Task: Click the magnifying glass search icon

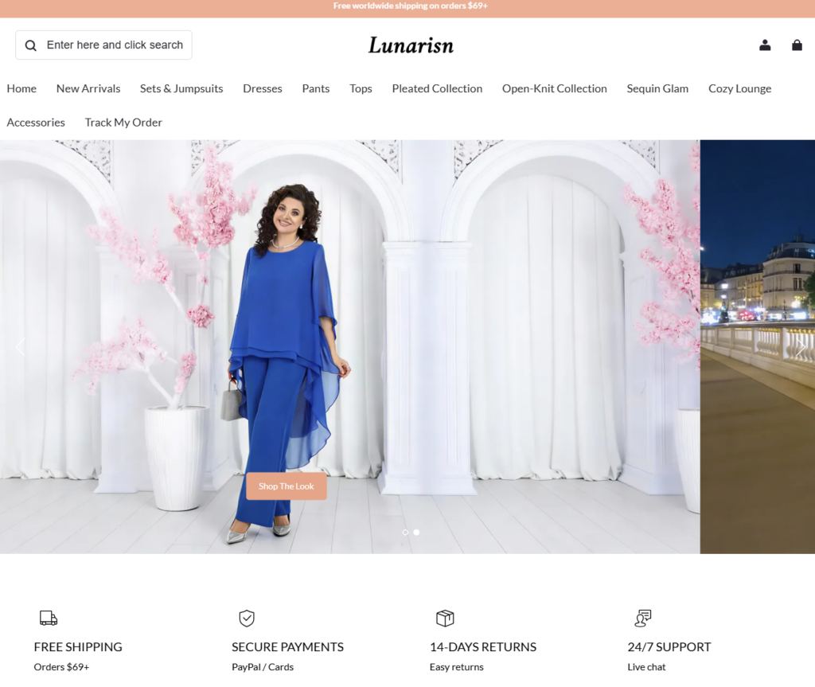Action: (30, 45)
